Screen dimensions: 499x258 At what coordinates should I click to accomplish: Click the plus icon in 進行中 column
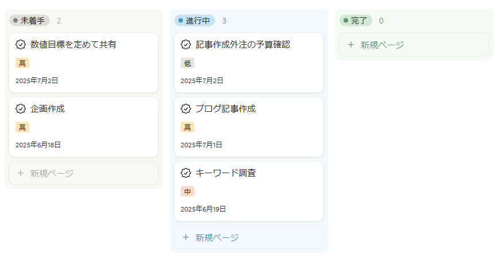click(x=185, y=237)
